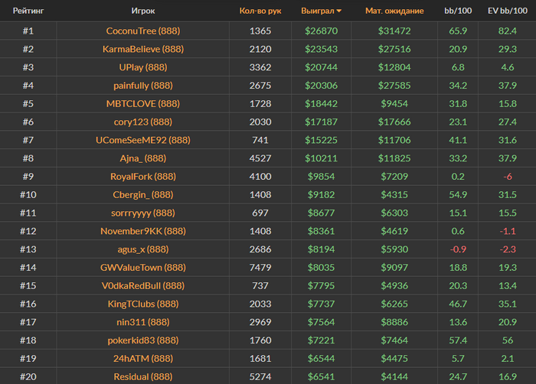Viewport: 536px width, 384px height.
Task: Select RoyalFork (888) player link
Action: pos(143,176)
